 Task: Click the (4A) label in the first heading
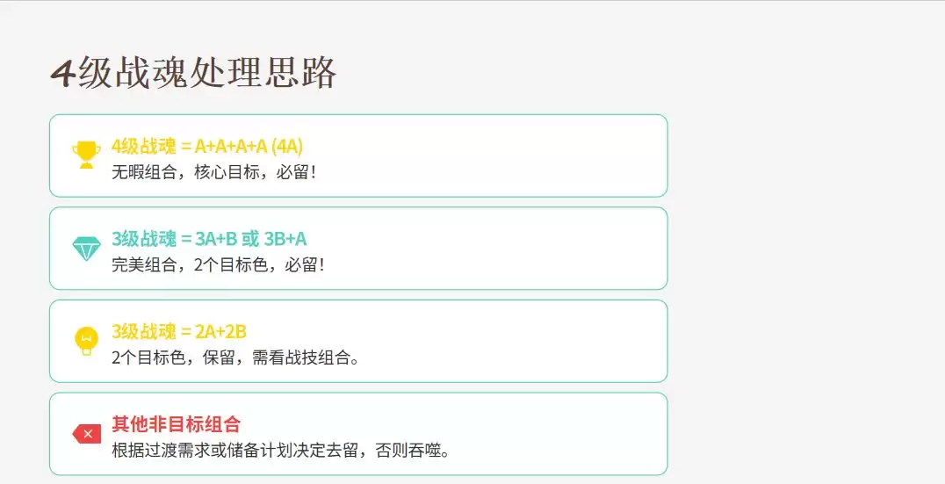(287, 146)
